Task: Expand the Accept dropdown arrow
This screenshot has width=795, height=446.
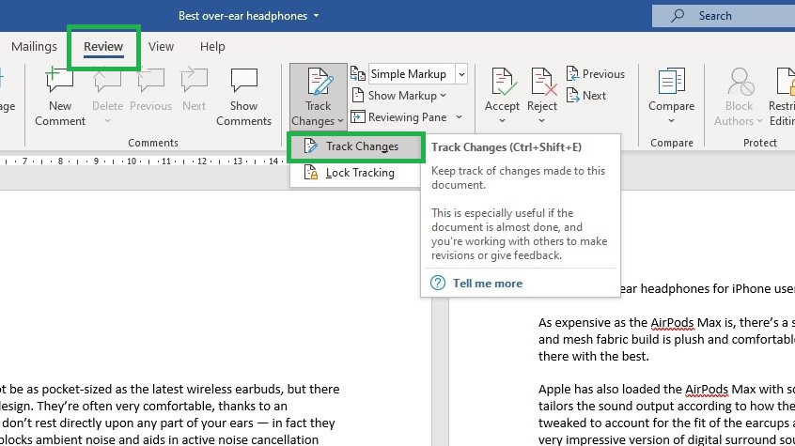Action: 502,120
